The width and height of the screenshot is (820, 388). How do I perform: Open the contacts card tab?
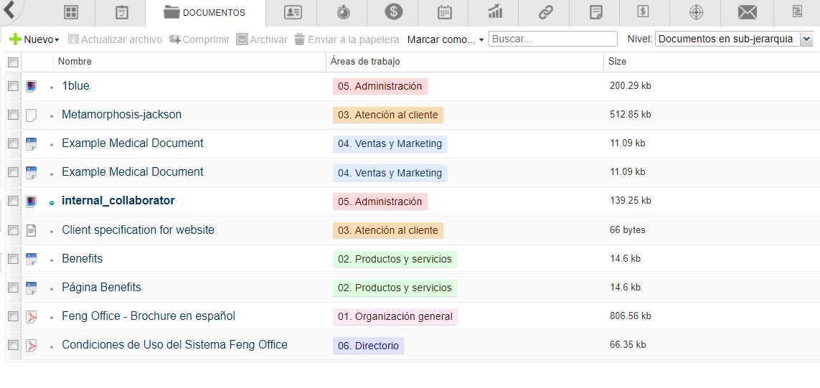(x=293, y=12)
